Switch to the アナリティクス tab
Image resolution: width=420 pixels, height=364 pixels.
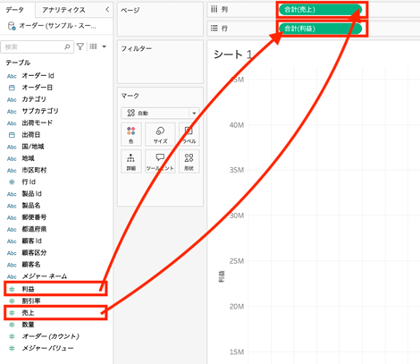[x=63, y=10]
